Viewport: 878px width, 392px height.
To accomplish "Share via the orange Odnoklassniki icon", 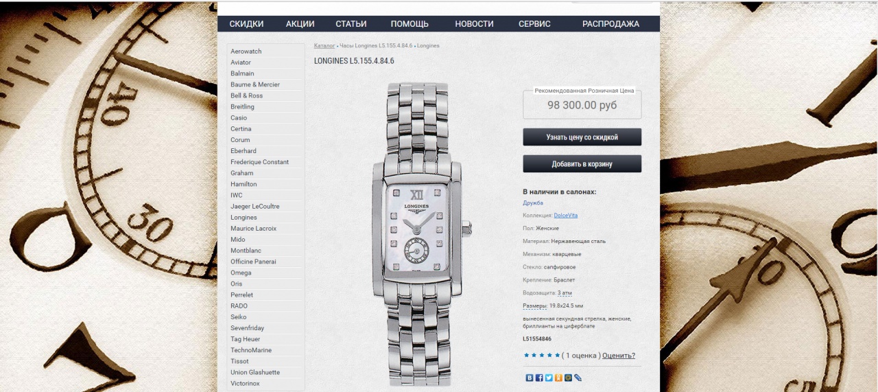I will click(558, 378).
